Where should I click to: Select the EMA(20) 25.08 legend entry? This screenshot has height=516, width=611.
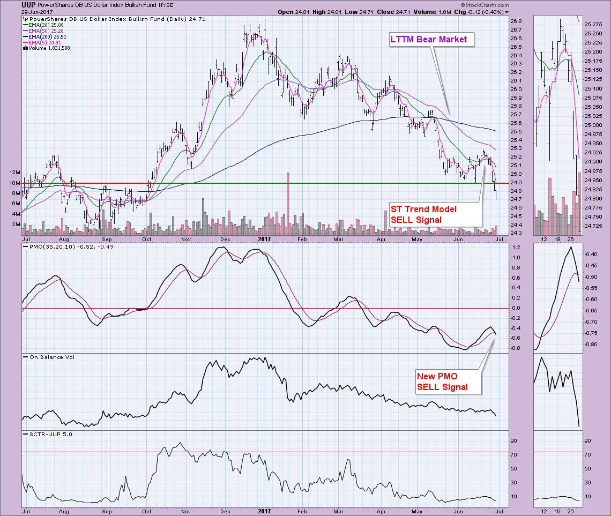tap(43, 25)
